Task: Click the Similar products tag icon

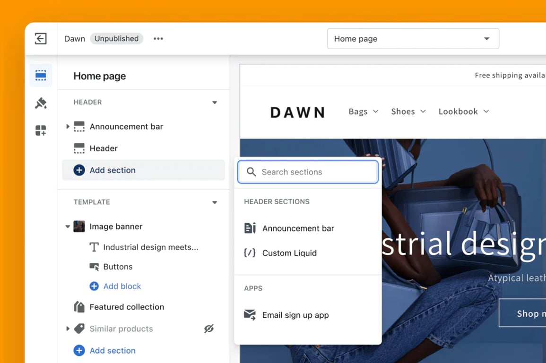Action: pos(79,328)
